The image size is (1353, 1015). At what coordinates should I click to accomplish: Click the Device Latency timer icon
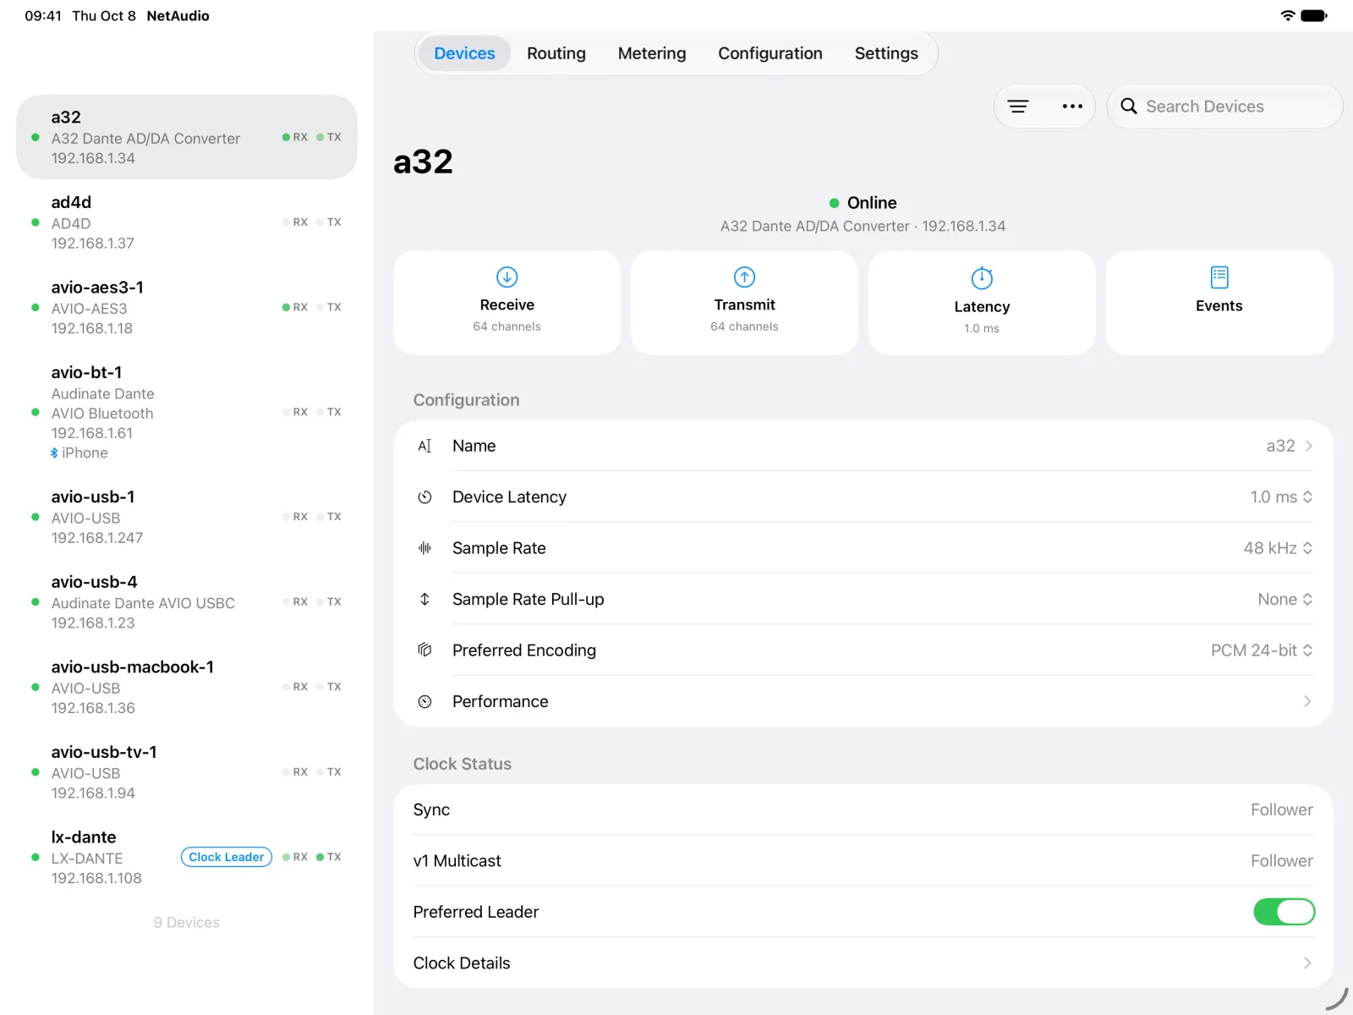425,497
